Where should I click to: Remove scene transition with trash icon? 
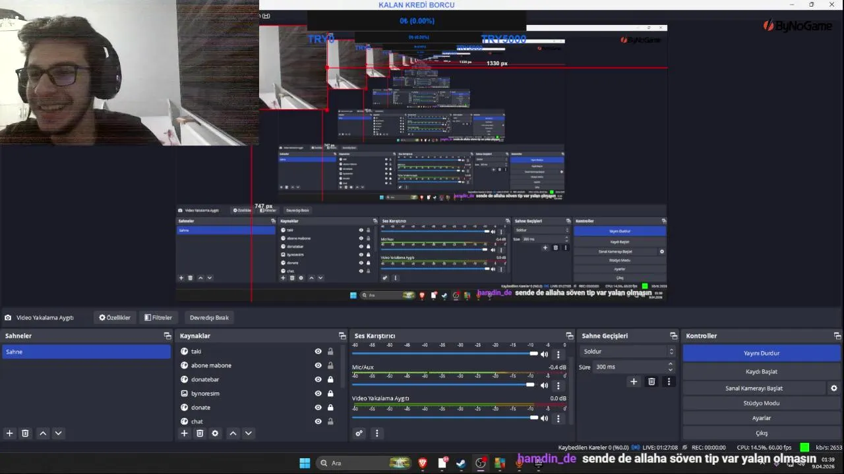pyautogui.click(x=651, y=381)
